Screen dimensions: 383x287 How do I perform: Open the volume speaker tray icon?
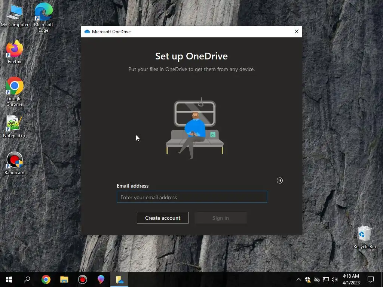[334, 280]
